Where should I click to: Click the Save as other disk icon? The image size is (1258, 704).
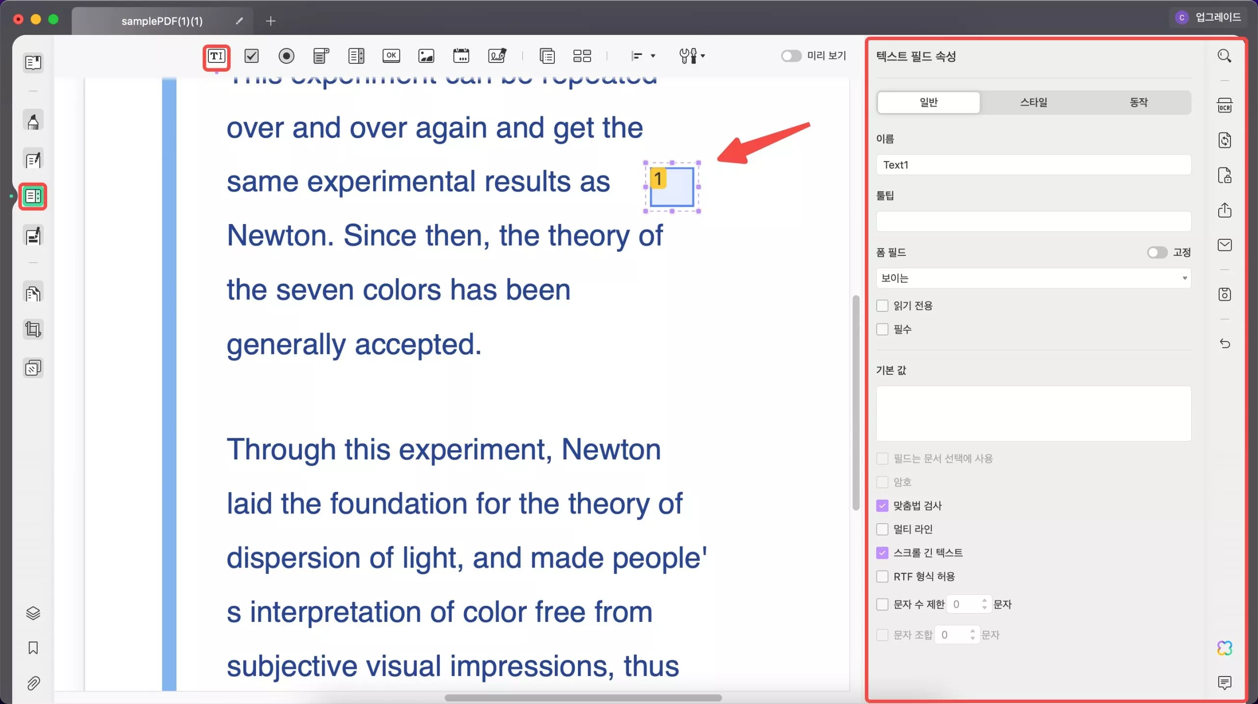pos(1225,294)
